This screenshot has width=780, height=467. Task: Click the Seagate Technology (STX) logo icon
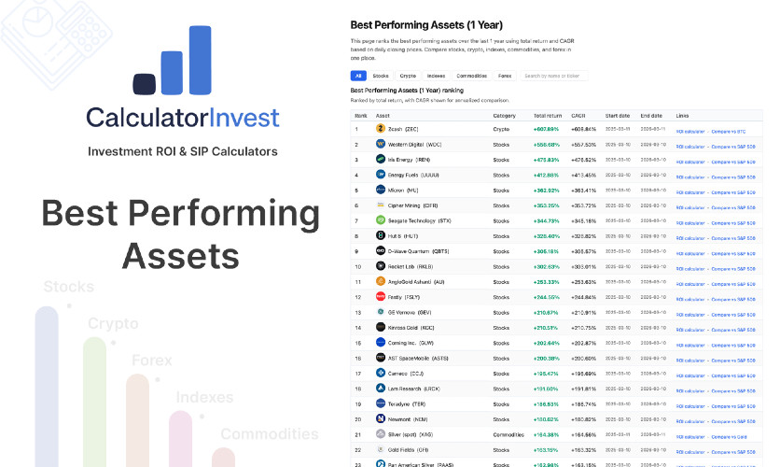click(x=381, y=220)
